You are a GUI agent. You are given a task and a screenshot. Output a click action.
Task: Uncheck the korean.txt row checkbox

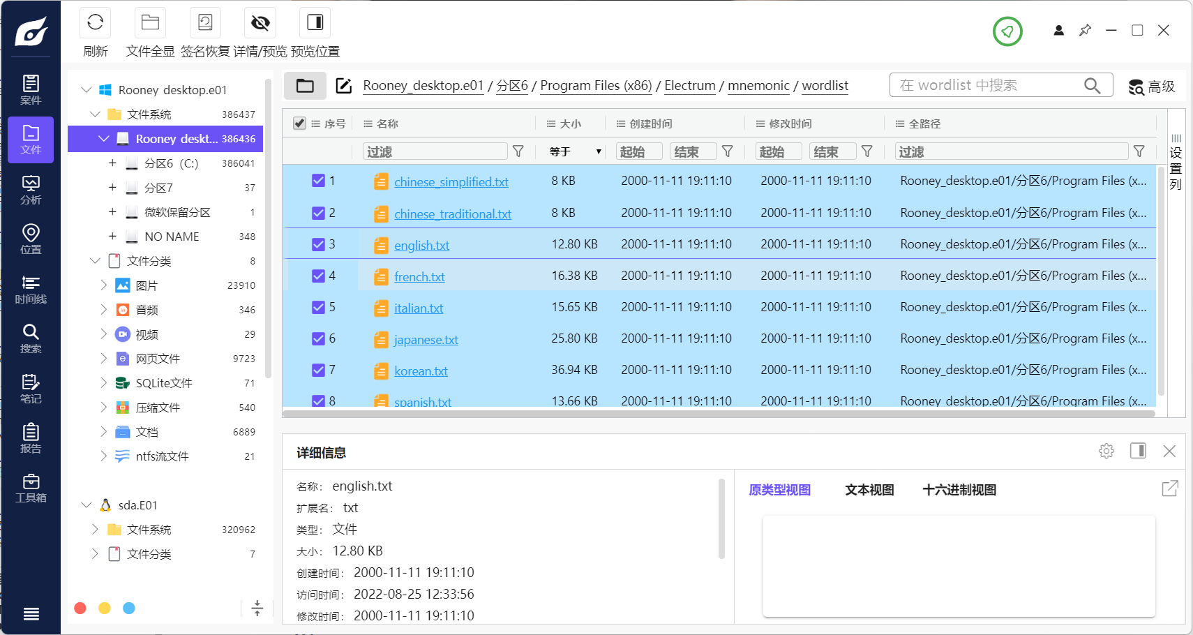point(318,370)
